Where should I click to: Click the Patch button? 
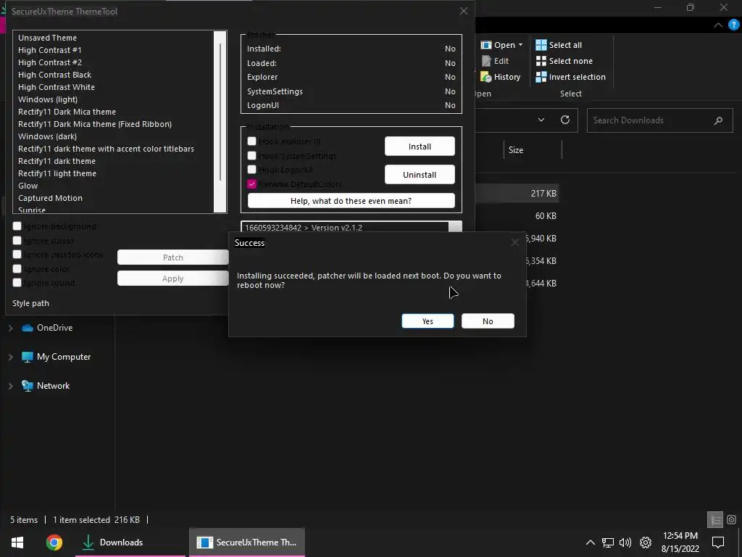click(x=173, y=257)
